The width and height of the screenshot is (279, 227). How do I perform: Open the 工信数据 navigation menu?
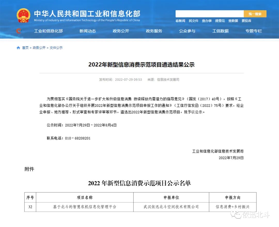pos(221,31)
